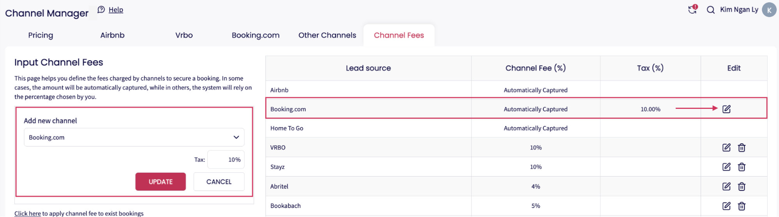Switch to the Vrbo tab
Screen dimensions: 779x217
click(x=184, y=35)
